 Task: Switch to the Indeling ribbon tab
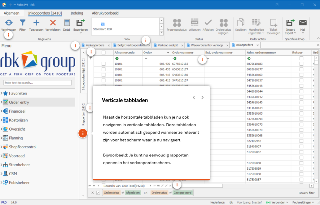(77, 13)
